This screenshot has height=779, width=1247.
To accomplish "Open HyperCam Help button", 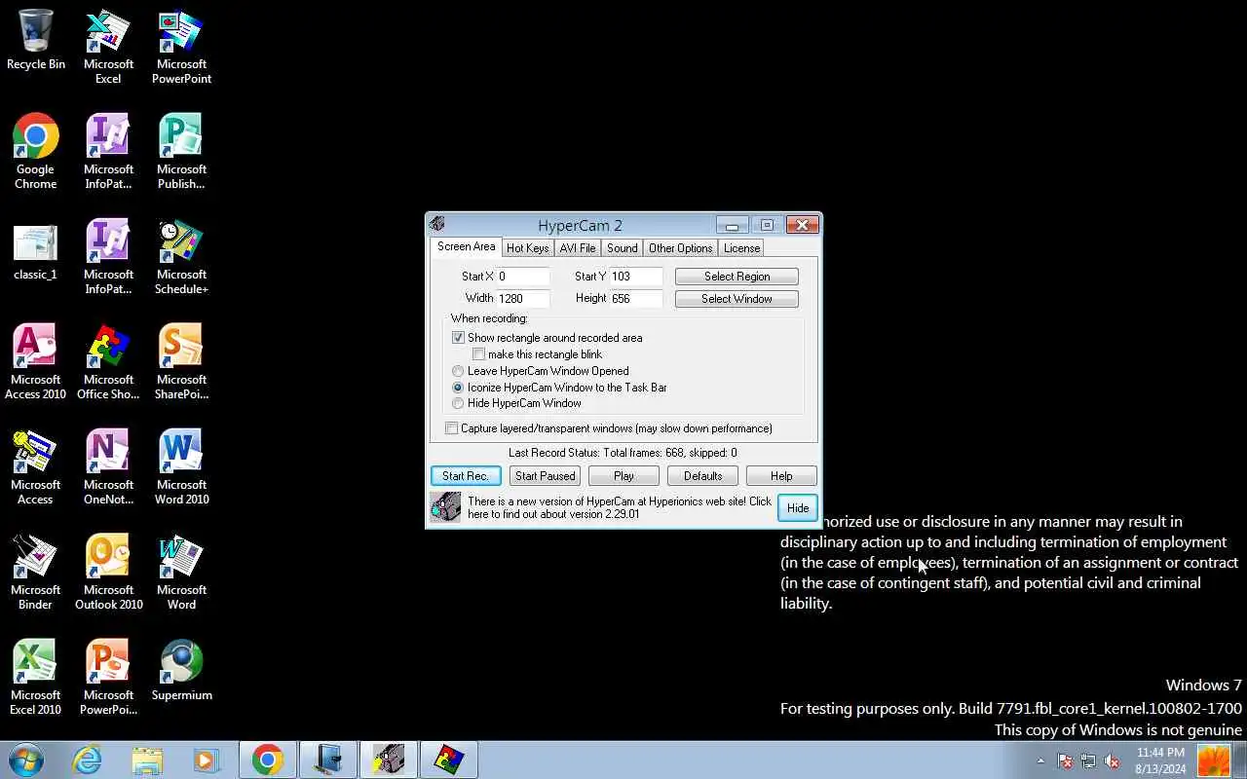I will point(781,476).
